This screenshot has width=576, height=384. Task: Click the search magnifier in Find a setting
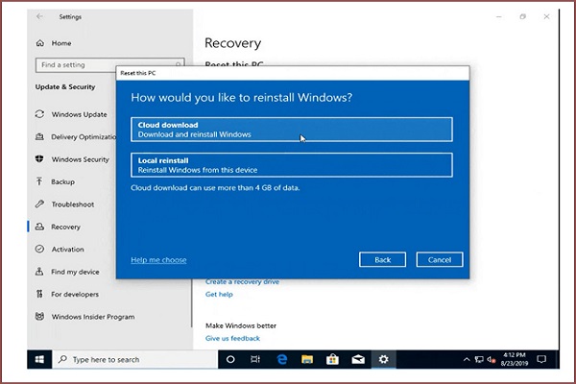click(179, 65)
